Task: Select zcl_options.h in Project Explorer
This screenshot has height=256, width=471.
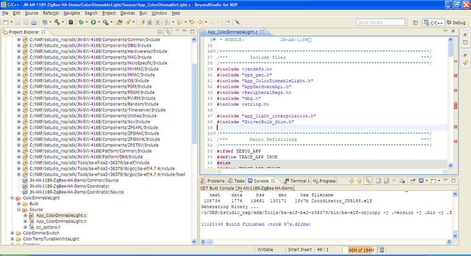Action: [48, 227]
